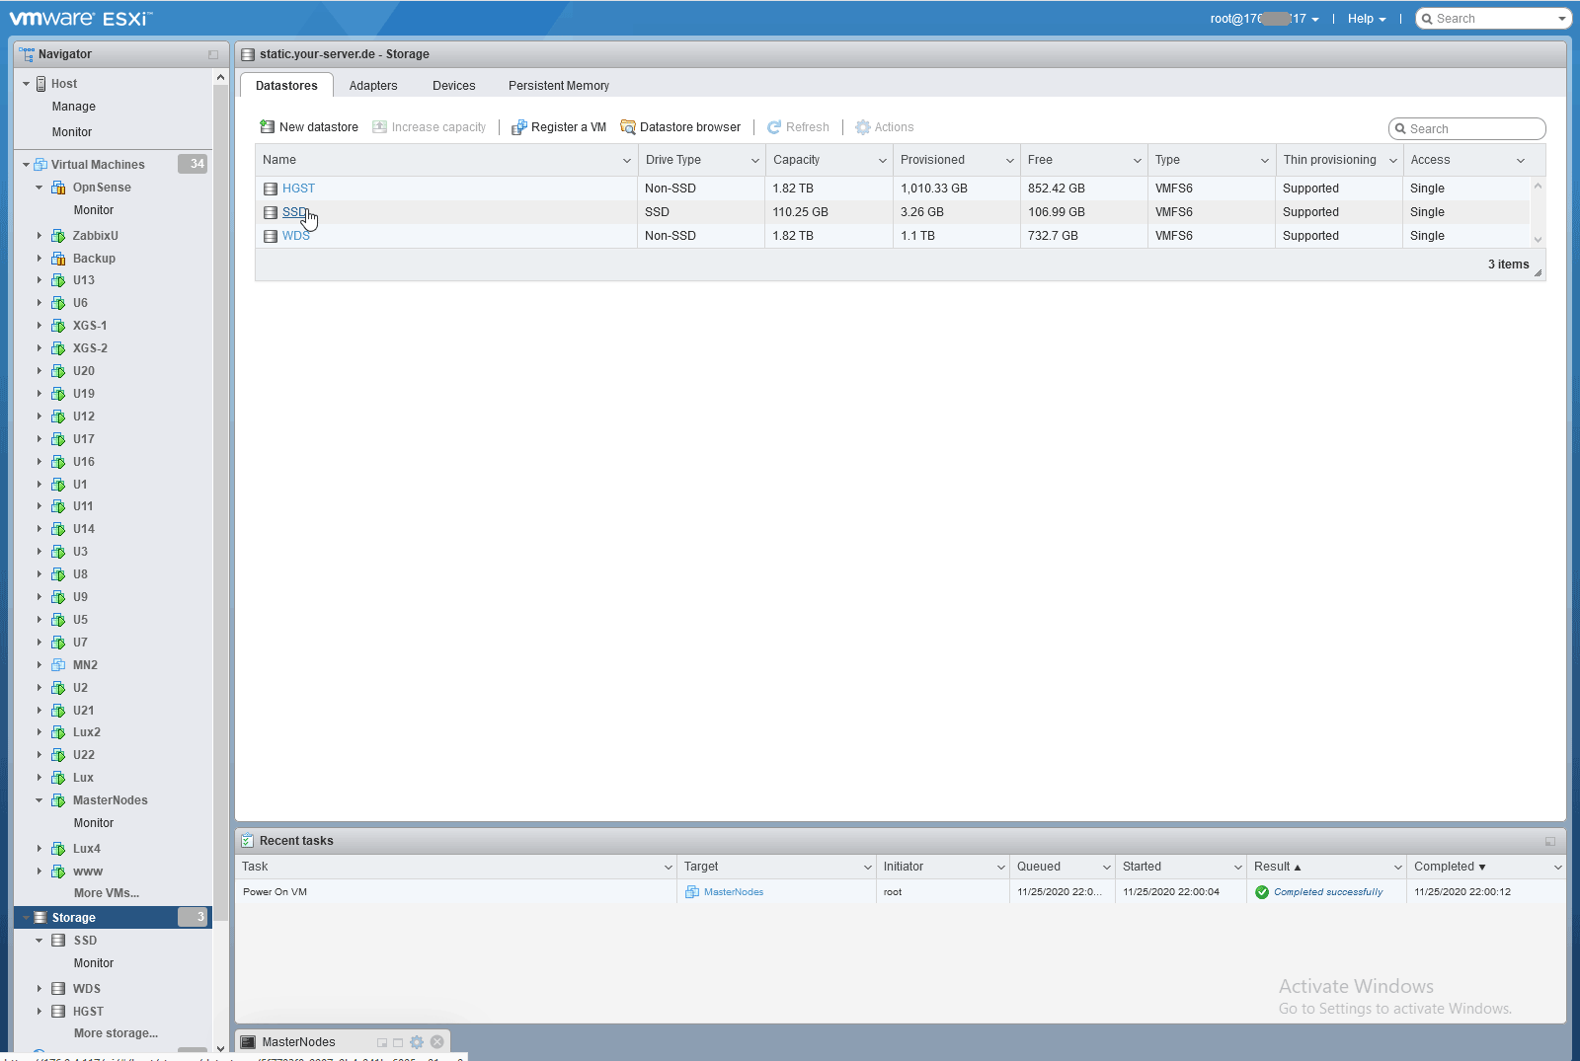
Task: Click the Increase capacity icon
Action: coord(379,127)
